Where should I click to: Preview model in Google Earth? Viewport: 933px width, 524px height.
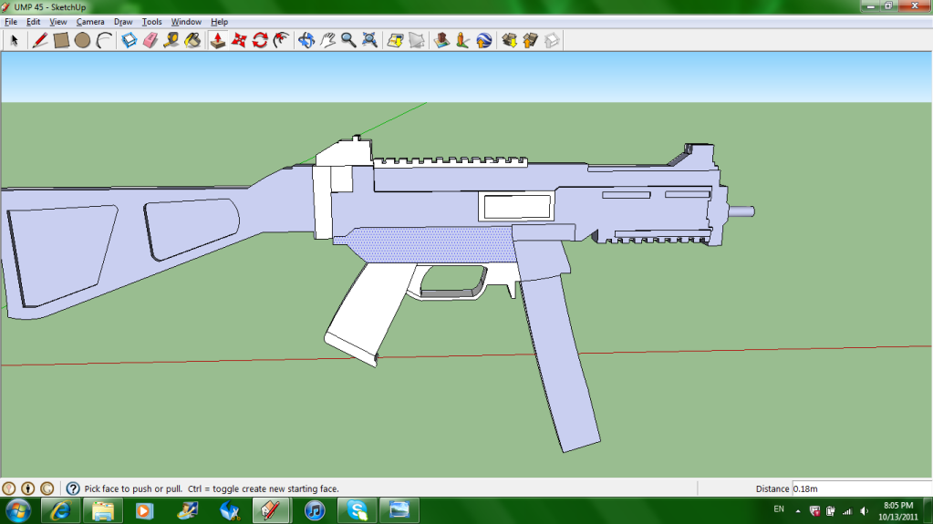pos(483,40)
